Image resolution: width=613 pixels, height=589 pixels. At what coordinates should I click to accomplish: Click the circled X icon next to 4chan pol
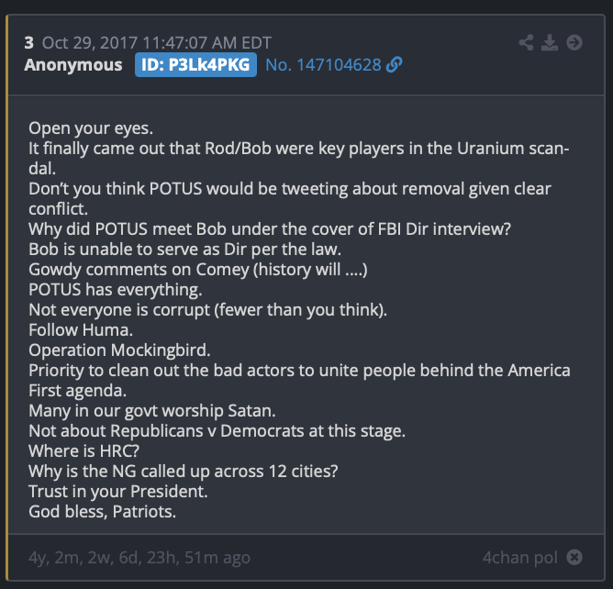click(574, 557)
